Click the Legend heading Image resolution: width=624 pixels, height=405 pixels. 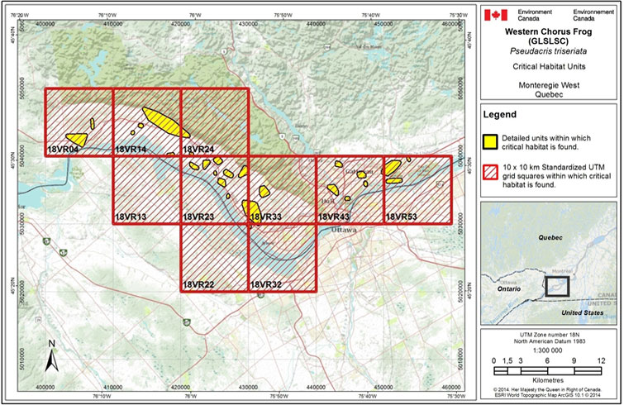pos(503,114)
